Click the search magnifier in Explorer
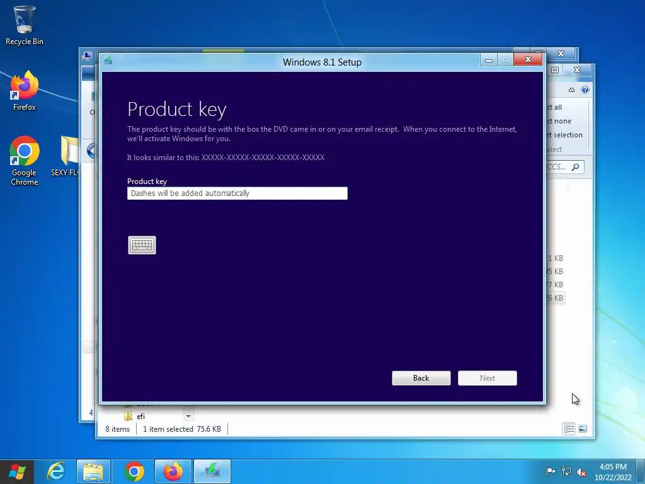The width and height of the screenshot is (645, 484). (x=576, y=166)
